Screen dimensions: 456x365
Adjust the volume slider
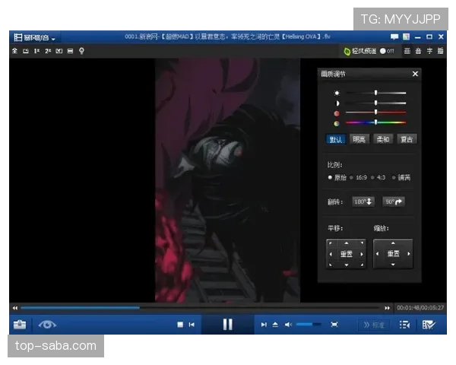[x=309, y=324]
